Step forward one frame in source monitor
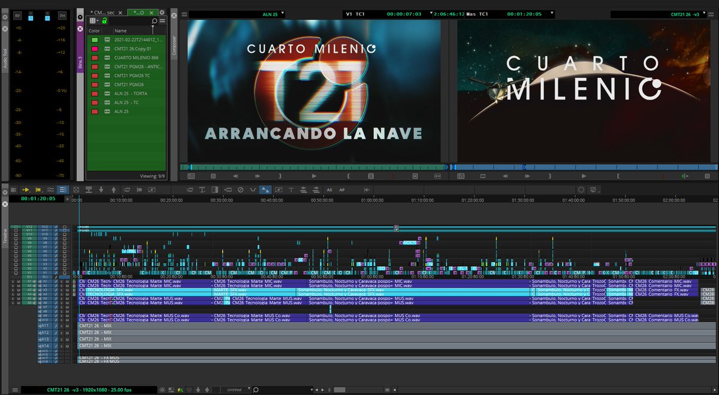This screenshot has height=395, width=719. pos(258,176)
